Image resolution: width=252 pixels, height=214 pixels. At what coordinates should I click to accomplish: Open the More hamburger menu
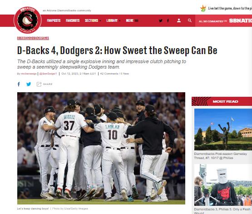point(132,20)
